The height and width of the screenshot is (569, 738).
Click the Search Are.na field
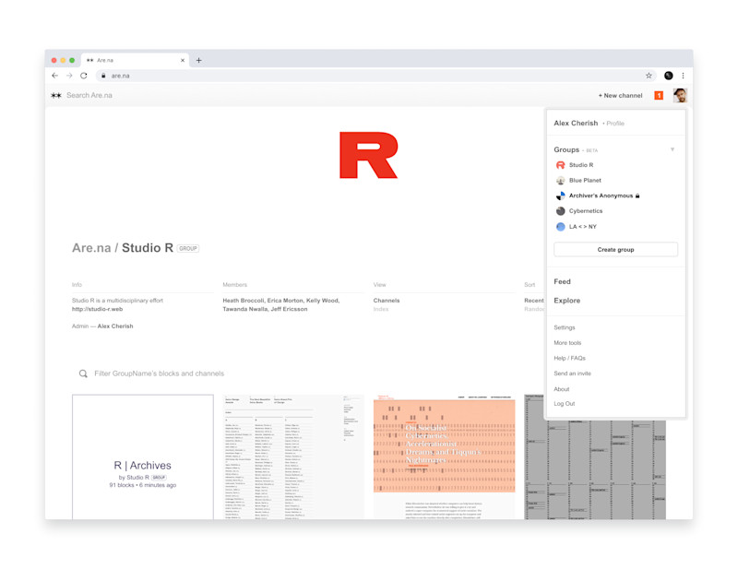click(x=89, y=95)
